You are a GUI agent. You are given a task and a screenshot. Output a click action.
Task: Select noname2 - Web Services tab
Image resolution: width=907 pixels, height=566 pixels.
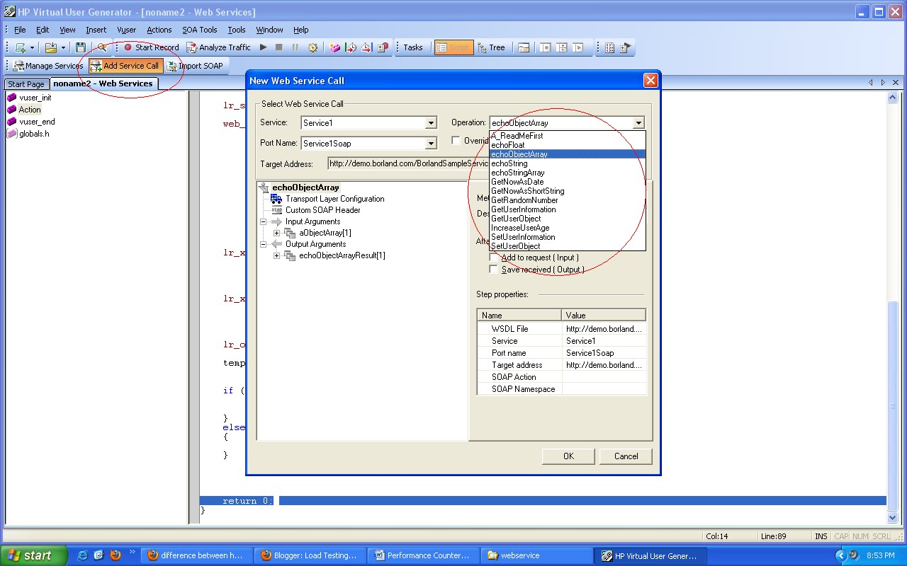[x=103, y=83]
